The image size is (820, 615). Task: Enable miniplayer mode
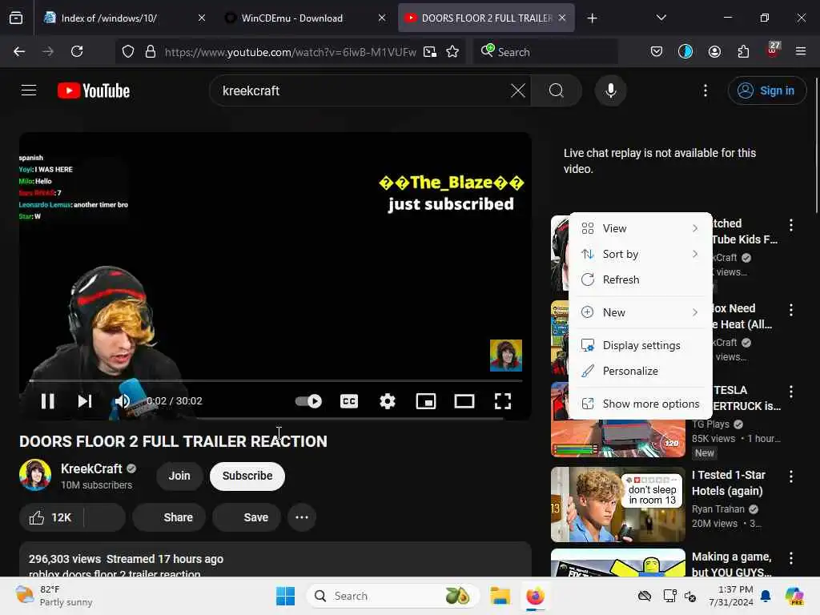[426, 401]
